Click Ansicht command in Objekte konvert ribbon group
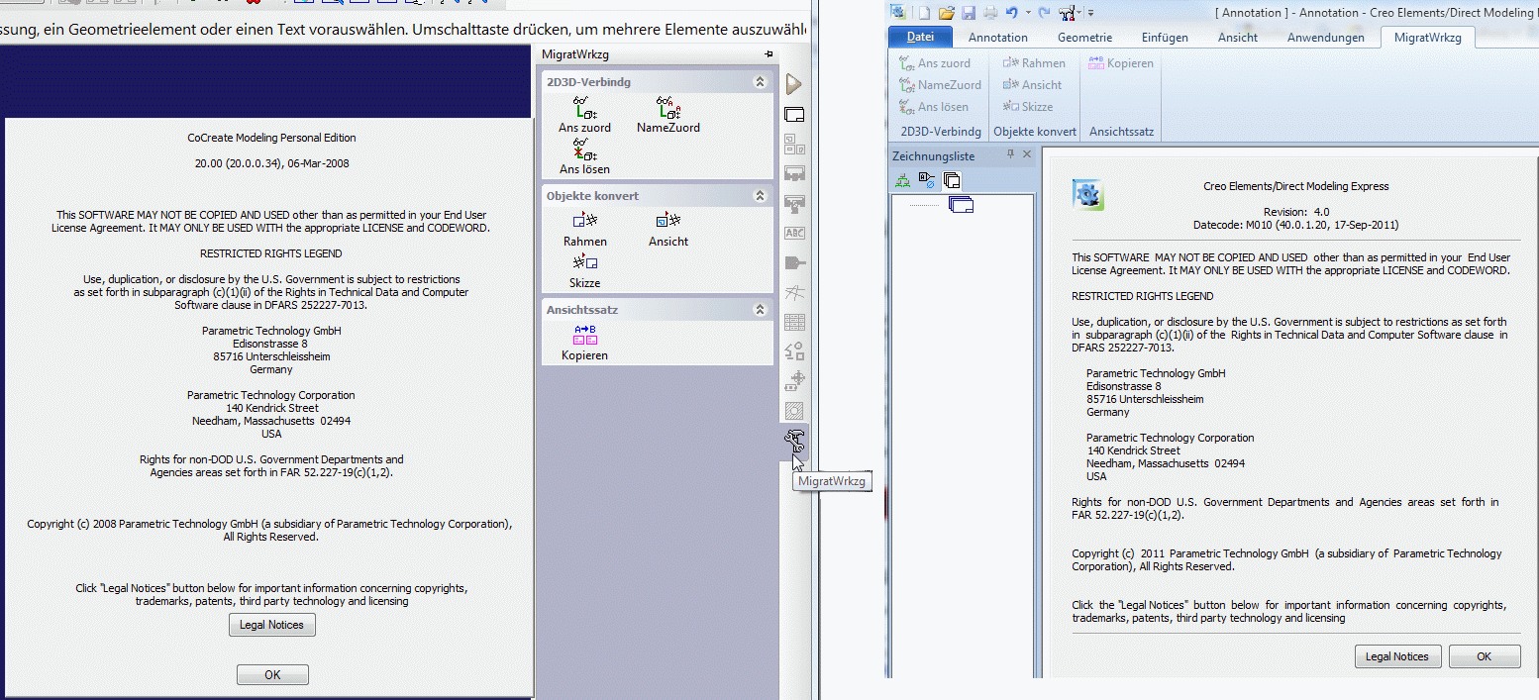Viewport: 1539px width, 700px height. pos(1032,85)
